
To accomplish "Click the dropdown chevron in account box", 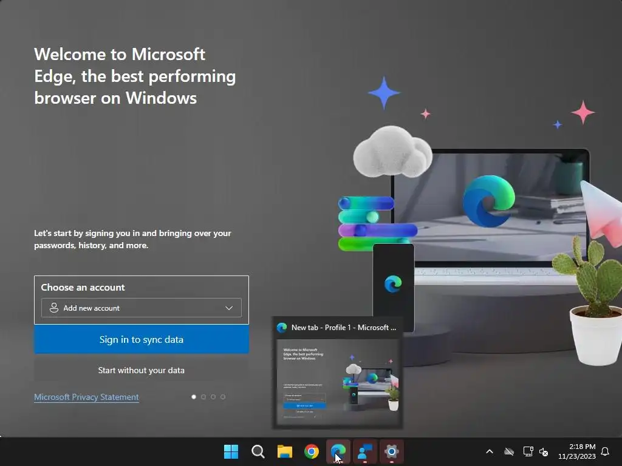I will click(229, 308).
